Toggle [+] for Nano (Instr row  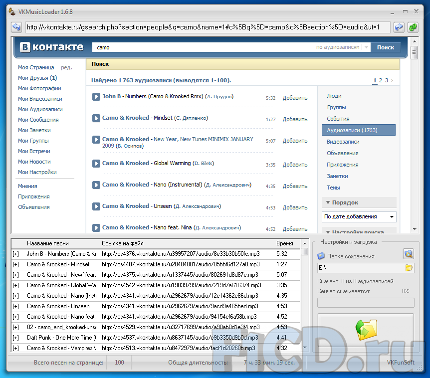15,296
